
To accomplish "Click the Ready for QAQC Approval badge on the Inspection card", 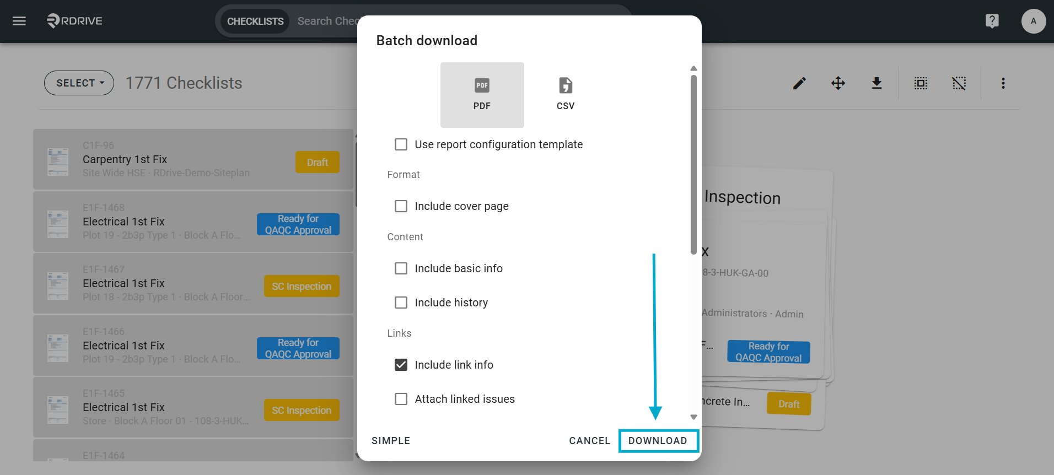I will (x=768, y=352).
